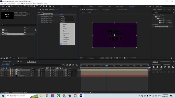
Task: Click the new folder icon in the Project panel
Action: coord(4,58)
